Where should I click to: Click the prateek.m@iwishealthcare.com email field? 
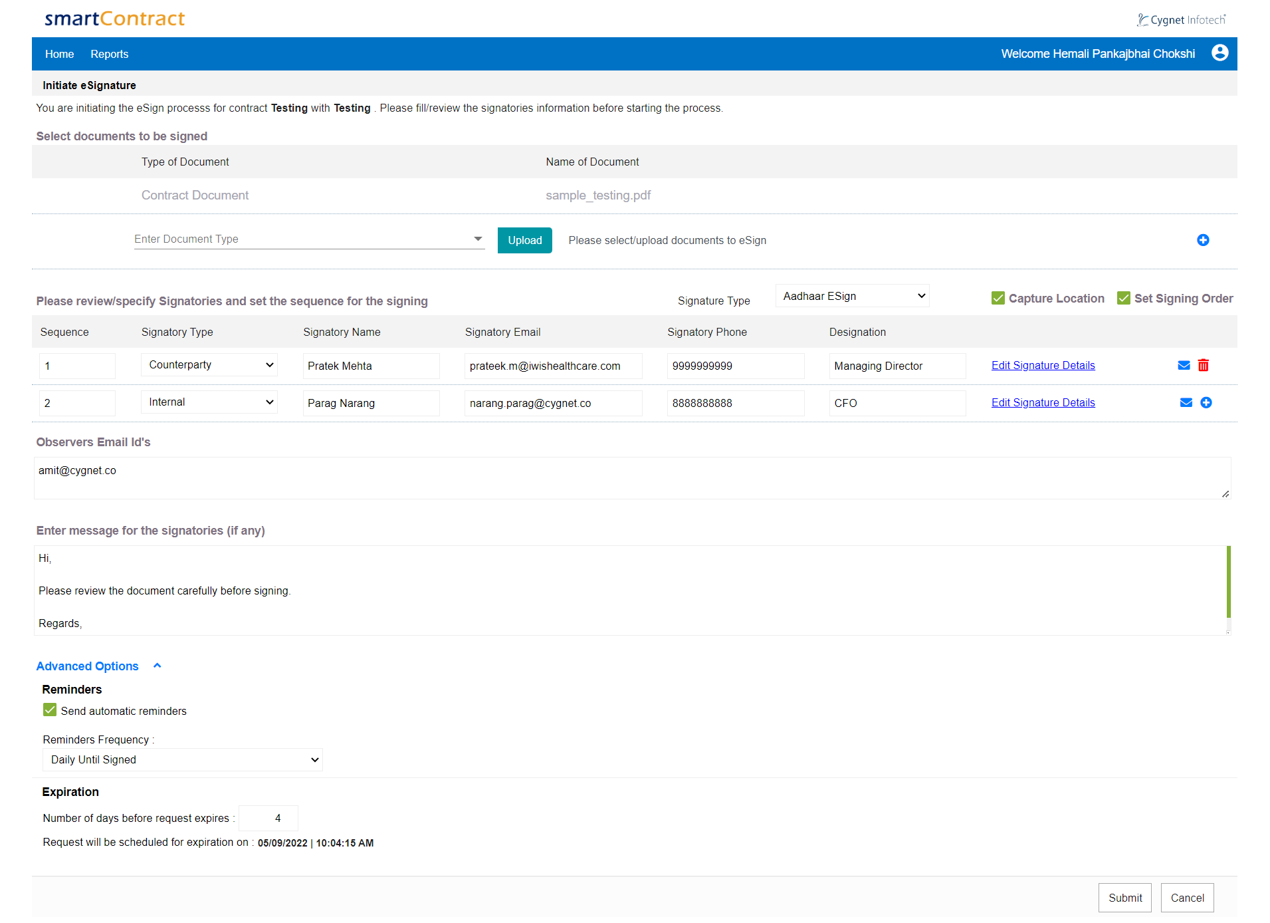(x=554, y=366)
